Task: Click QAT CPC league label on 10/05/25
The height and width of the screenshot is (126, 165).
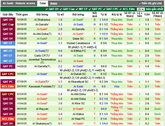Action: (8, 74)
